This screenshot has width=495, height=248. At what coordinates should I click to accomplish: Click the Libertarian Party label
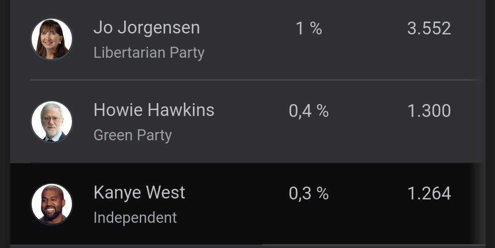pyautogui.click(x=149, y=53)
